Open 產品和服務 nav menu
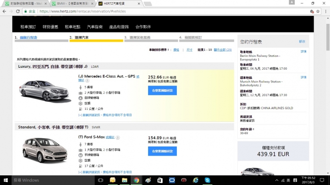 pyautogui.click(x=119, y=27)
